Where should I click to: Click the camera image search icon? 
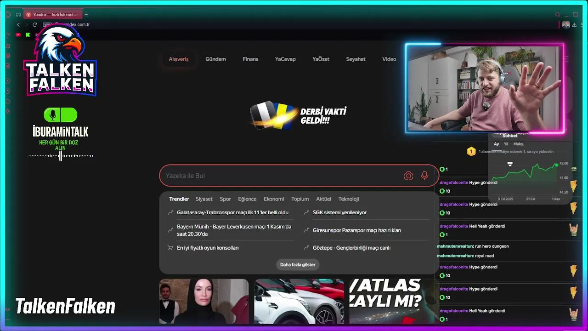point(408,176)
